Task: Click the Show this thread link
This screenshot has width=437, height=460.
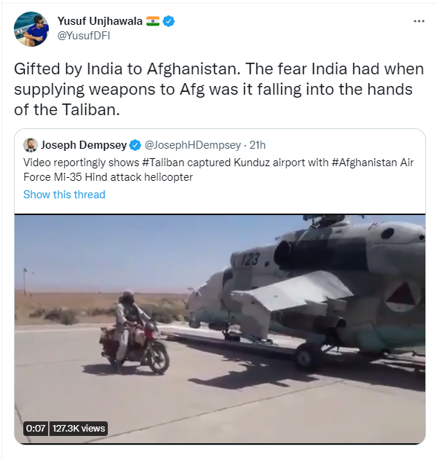Action: point(64,195)
